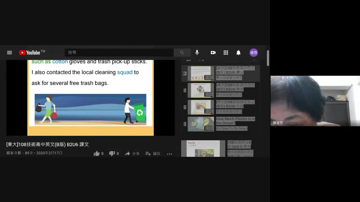Open the three-dot more actions menu
Image resolution: width=360 pixels, height=202 pixels.
(x=169, y=154)
